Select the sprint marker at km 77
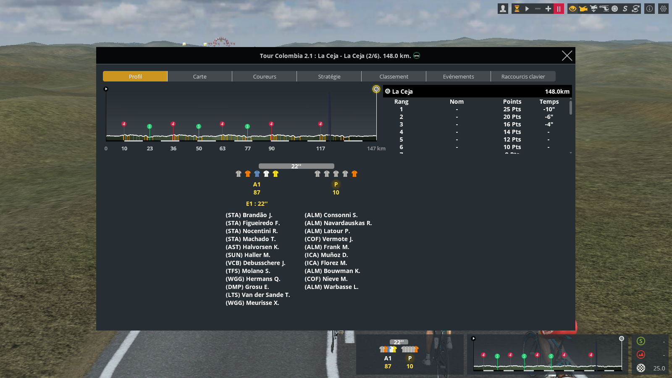 (x=247, y=126)
